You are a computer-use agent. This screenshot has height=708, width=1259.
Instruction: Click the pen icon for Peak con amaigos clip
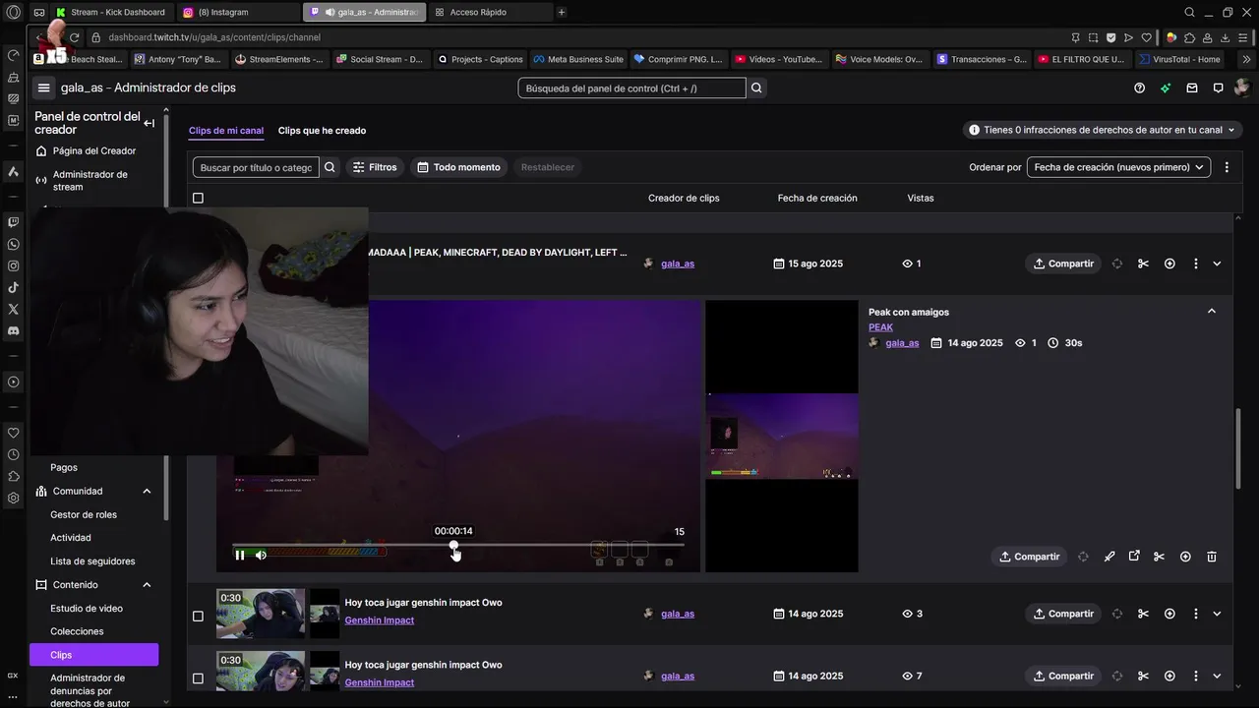click(1109, 557)
